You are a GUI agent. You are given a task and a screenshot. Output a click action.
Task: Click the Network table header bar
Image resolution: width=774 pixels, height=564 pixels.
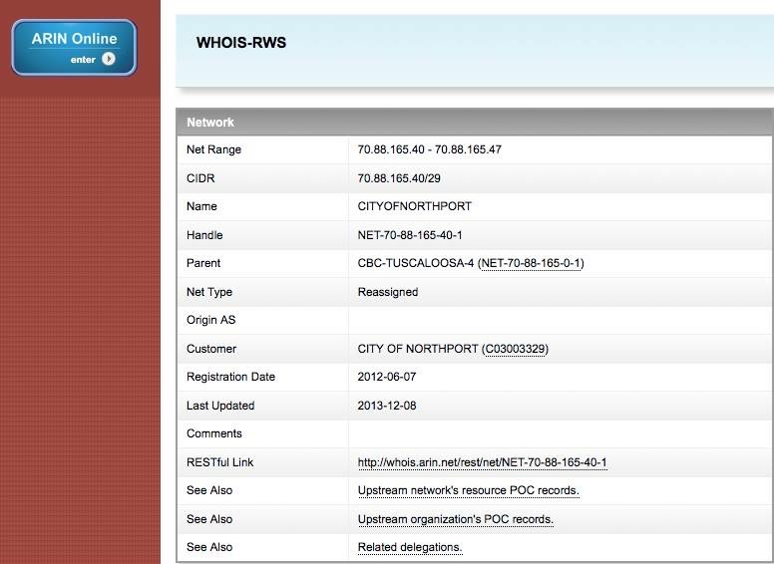tap(474, 123)
